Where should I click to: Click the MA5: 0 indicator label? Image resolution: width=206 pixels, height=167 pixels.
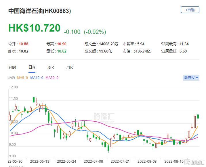pyautogui.click(x=22, y=78)
